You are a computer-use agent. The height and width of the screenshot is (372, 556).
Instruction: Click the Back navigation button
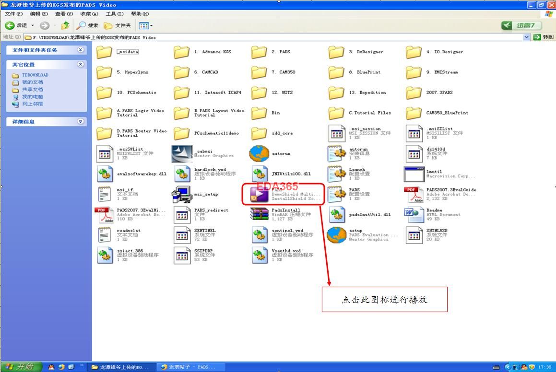[16, 25]
